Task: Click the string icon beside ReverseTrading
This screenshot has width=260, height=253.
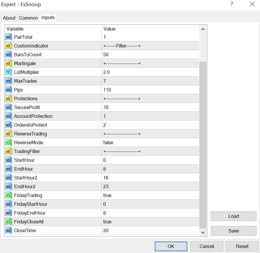Action: pyautogui.click(x=9, y=134)
